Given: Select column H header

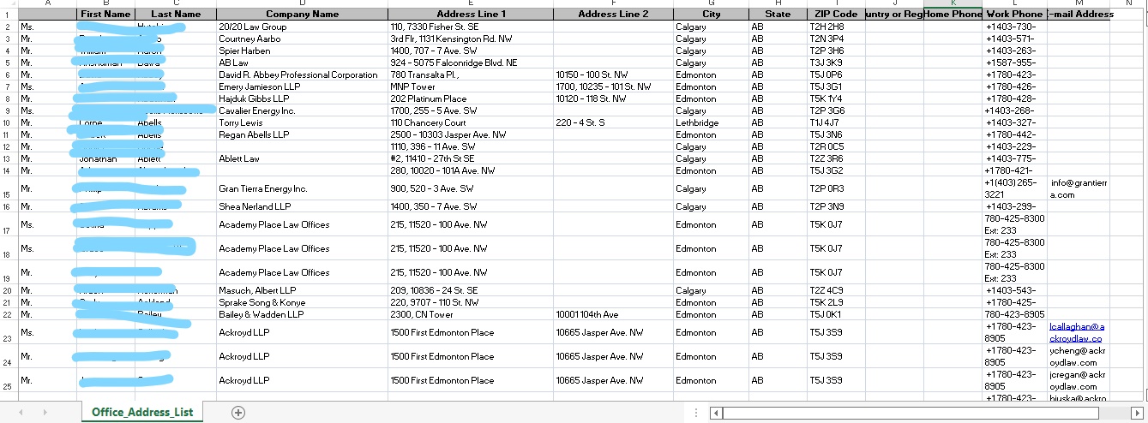Looking at the screenshot, I should coord(778,3).
